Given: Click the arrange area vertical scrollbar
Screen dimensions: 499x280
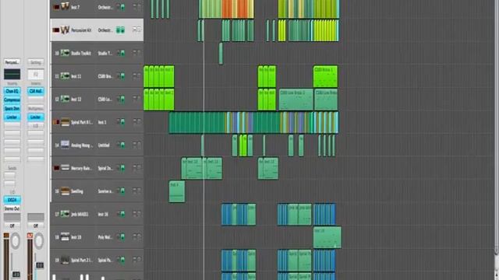Looking at the screenshot, I should (497, 127).
